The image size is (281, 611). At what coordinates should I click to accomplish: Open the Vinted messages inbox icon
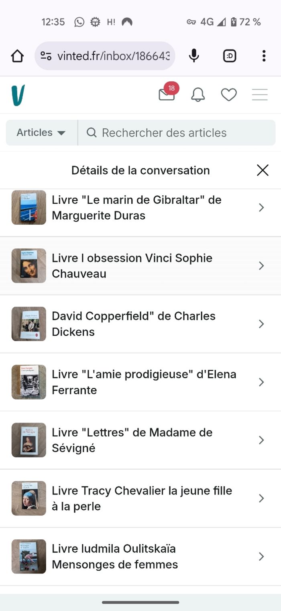click(166, 94)
